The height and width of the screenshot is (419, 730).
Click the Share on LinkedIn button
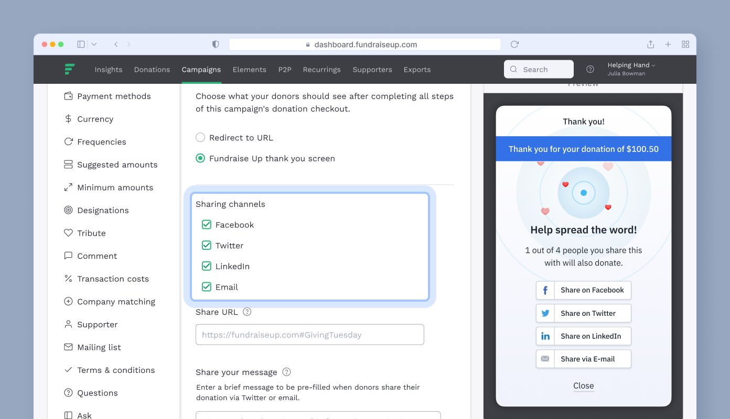pos(584,336)
